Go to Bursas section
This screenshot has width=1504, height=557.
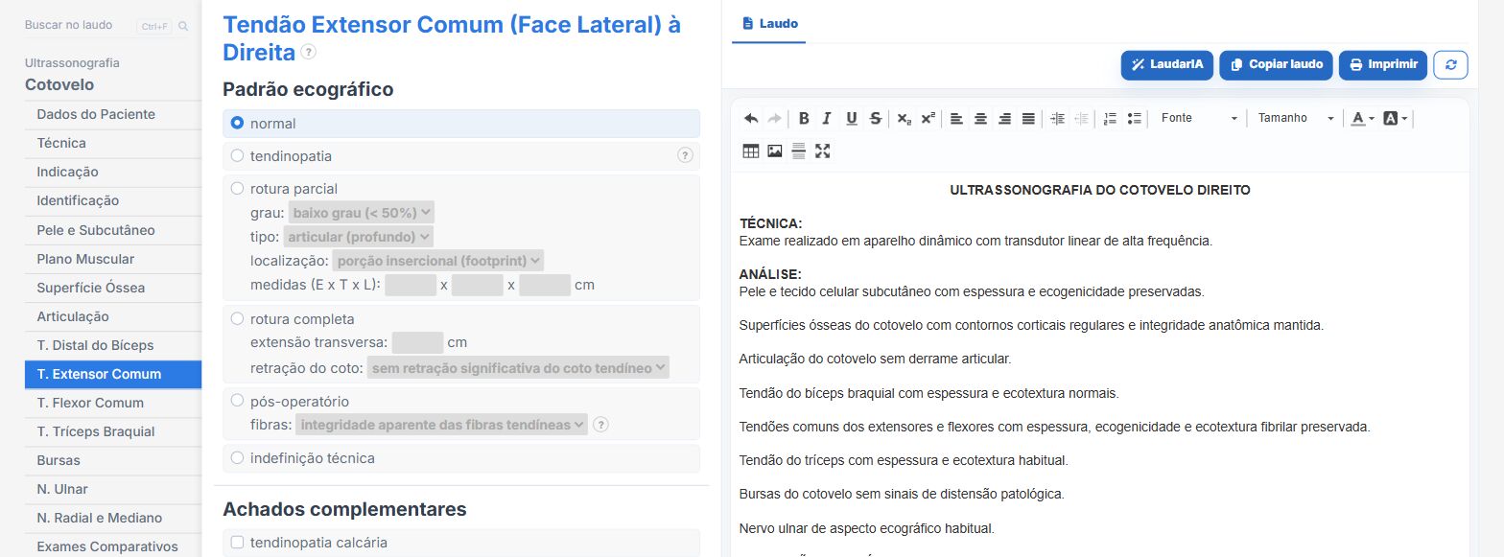tap(113, 460)
